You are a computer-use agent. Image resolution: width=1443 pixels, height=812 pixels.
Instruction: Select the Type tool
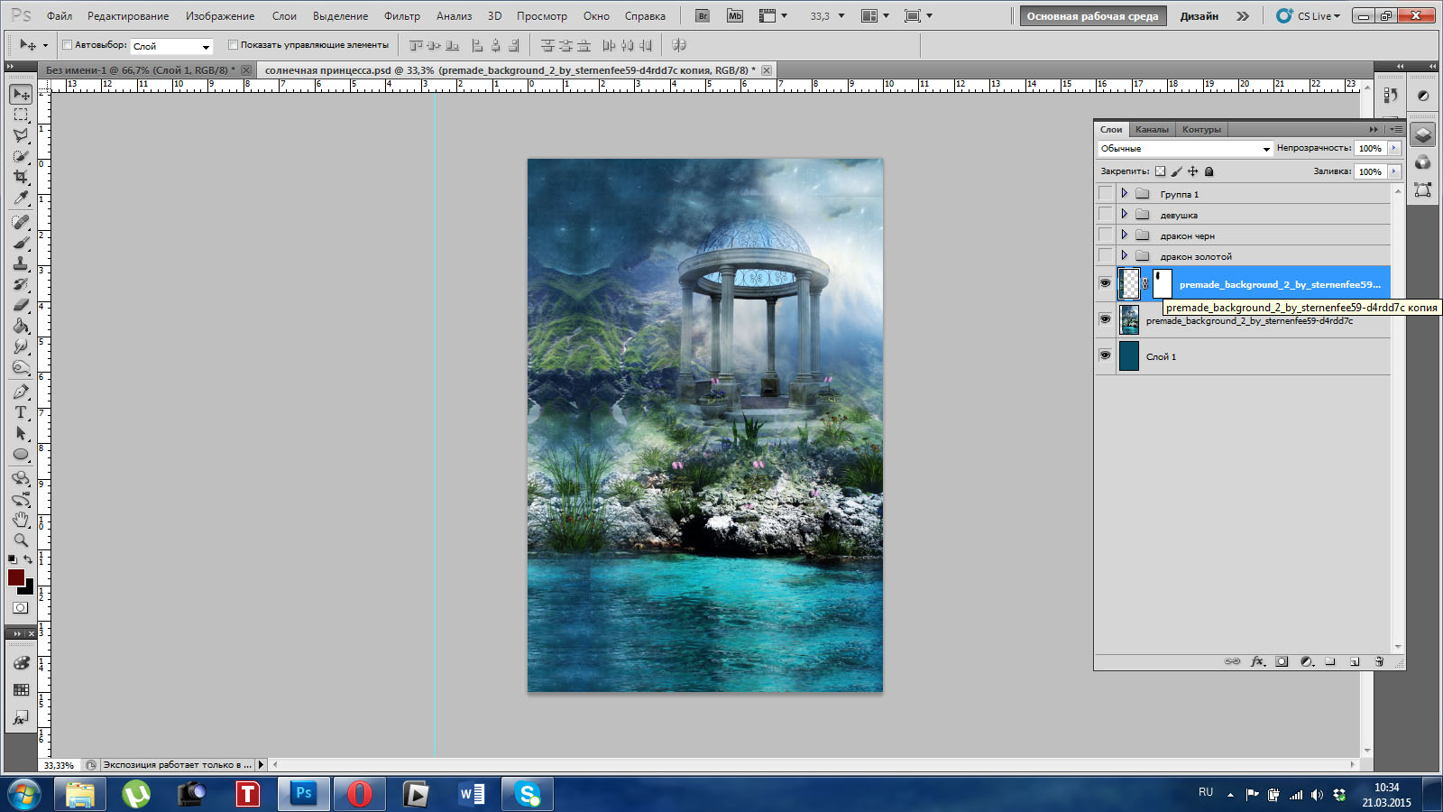coord(21,412)
